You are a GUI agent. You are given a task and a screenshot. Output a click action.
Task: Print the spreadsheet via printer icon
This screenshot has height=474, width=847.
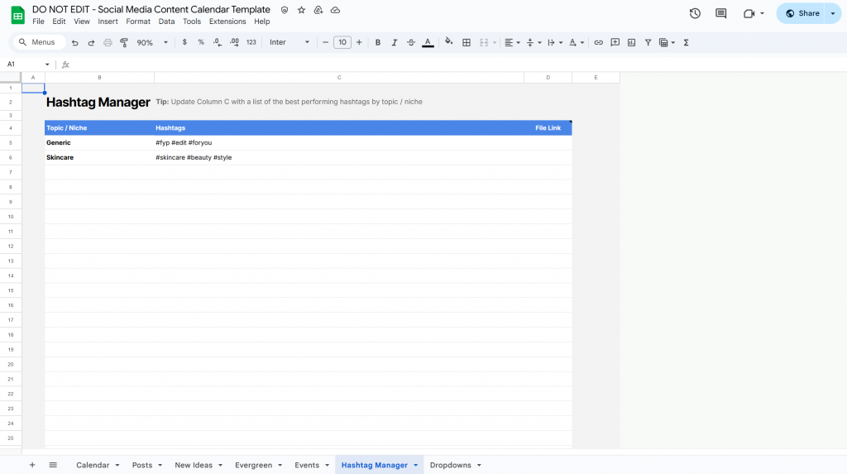click(108, 43)
